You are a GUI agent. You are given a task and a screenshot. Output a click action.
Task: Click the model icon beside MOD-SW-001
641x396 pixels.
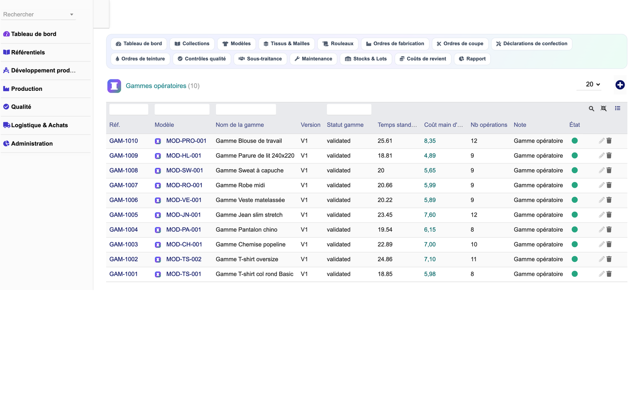point(158,171)
